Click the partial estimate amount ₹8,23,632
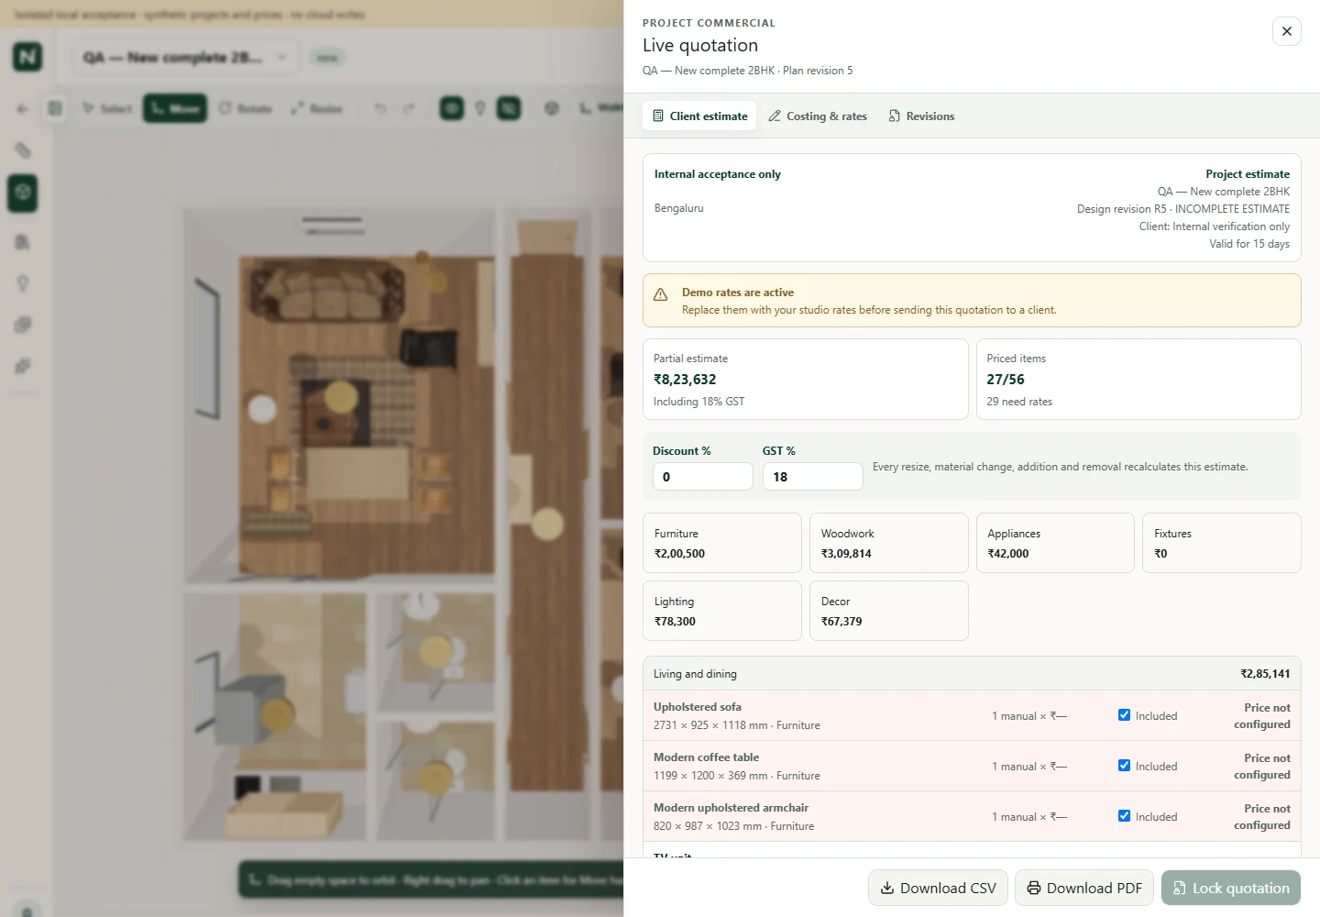Viewport: 1320px width, 917px height. click(685, 380)
